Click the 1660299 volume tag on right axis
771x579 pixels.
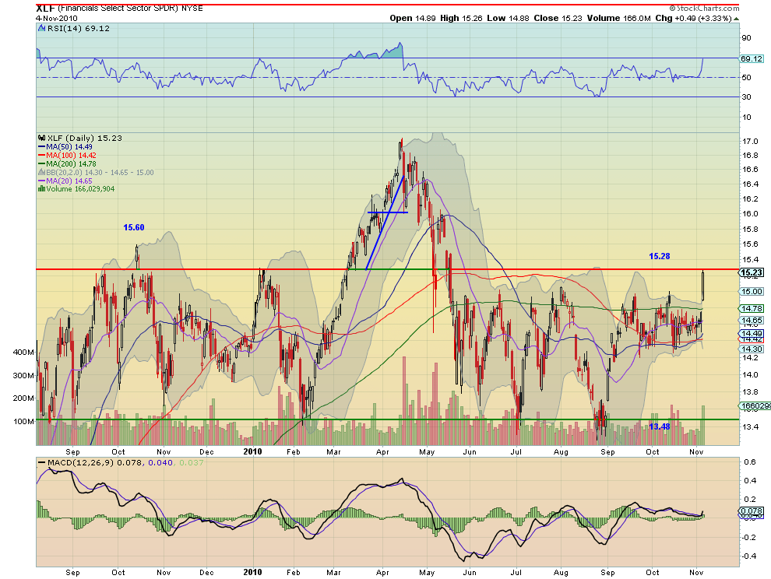(755, 406)
